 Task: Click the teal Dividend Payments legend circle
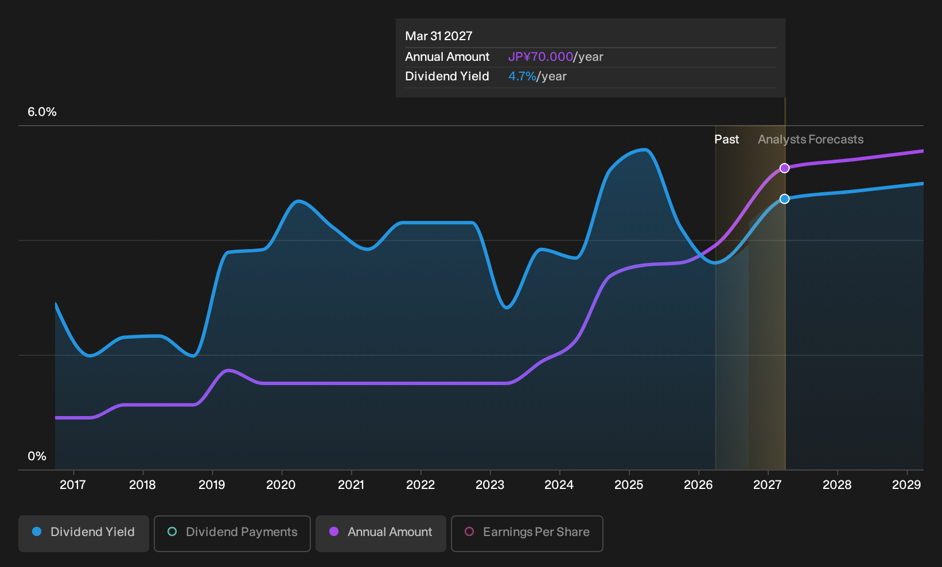pos(172,531)
